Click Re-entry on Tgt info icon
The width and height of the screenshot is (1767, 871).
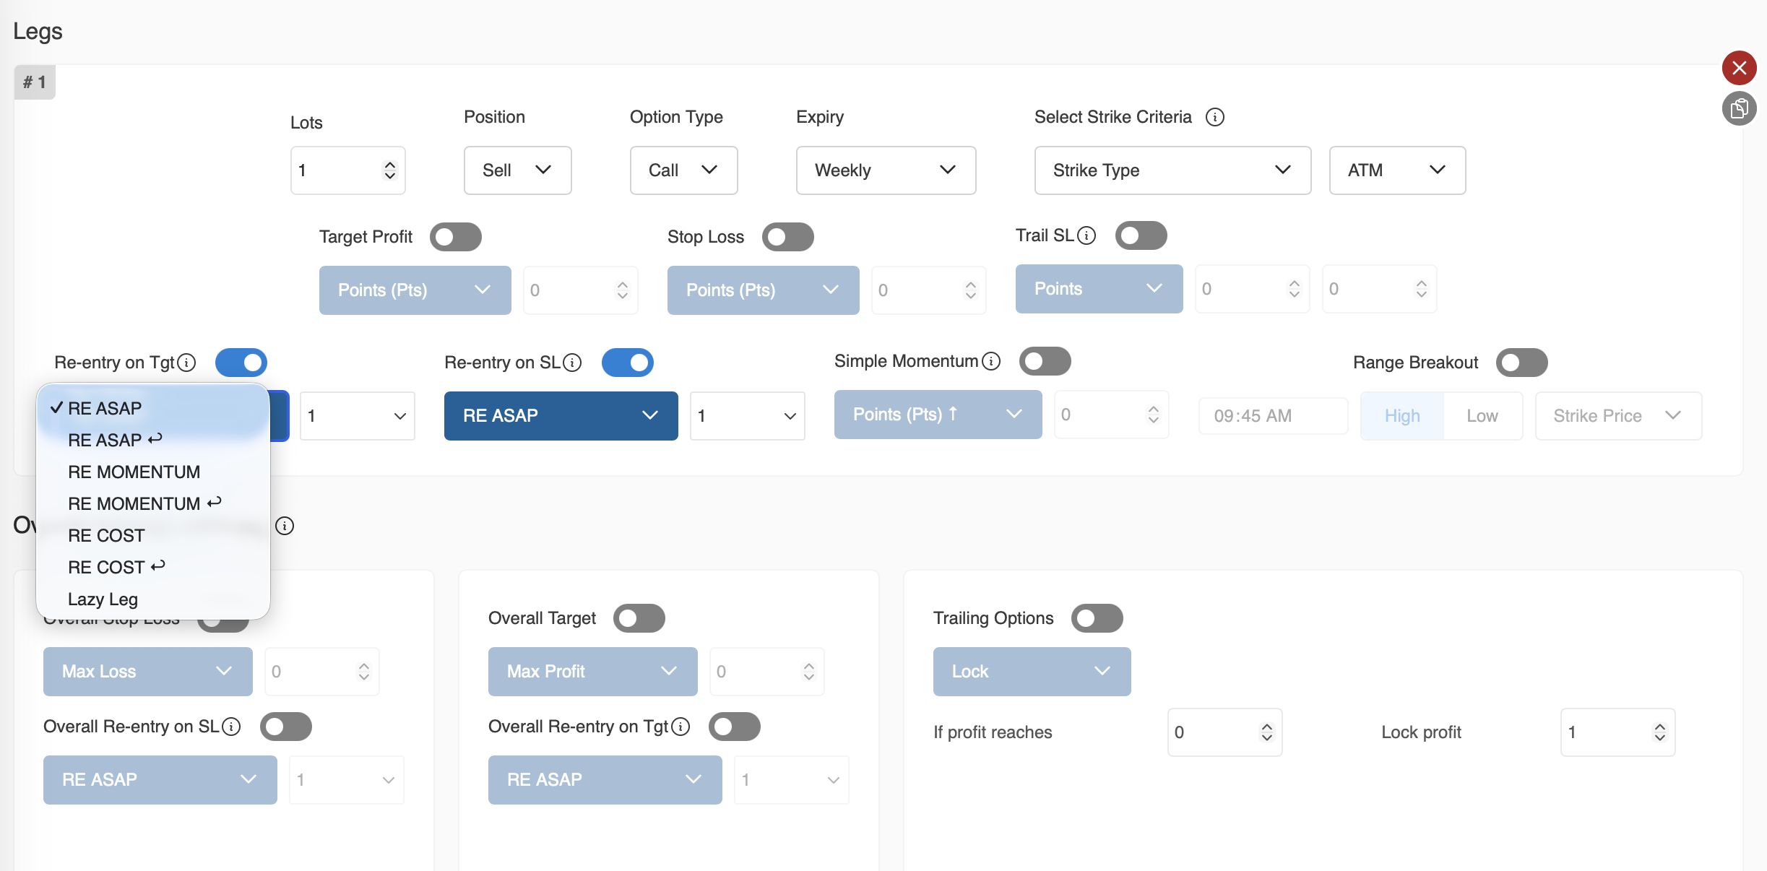pos(186,363)
